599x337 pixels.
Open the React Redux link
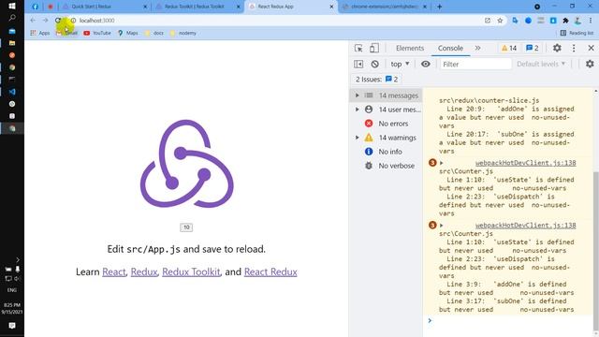click(270, 272)
